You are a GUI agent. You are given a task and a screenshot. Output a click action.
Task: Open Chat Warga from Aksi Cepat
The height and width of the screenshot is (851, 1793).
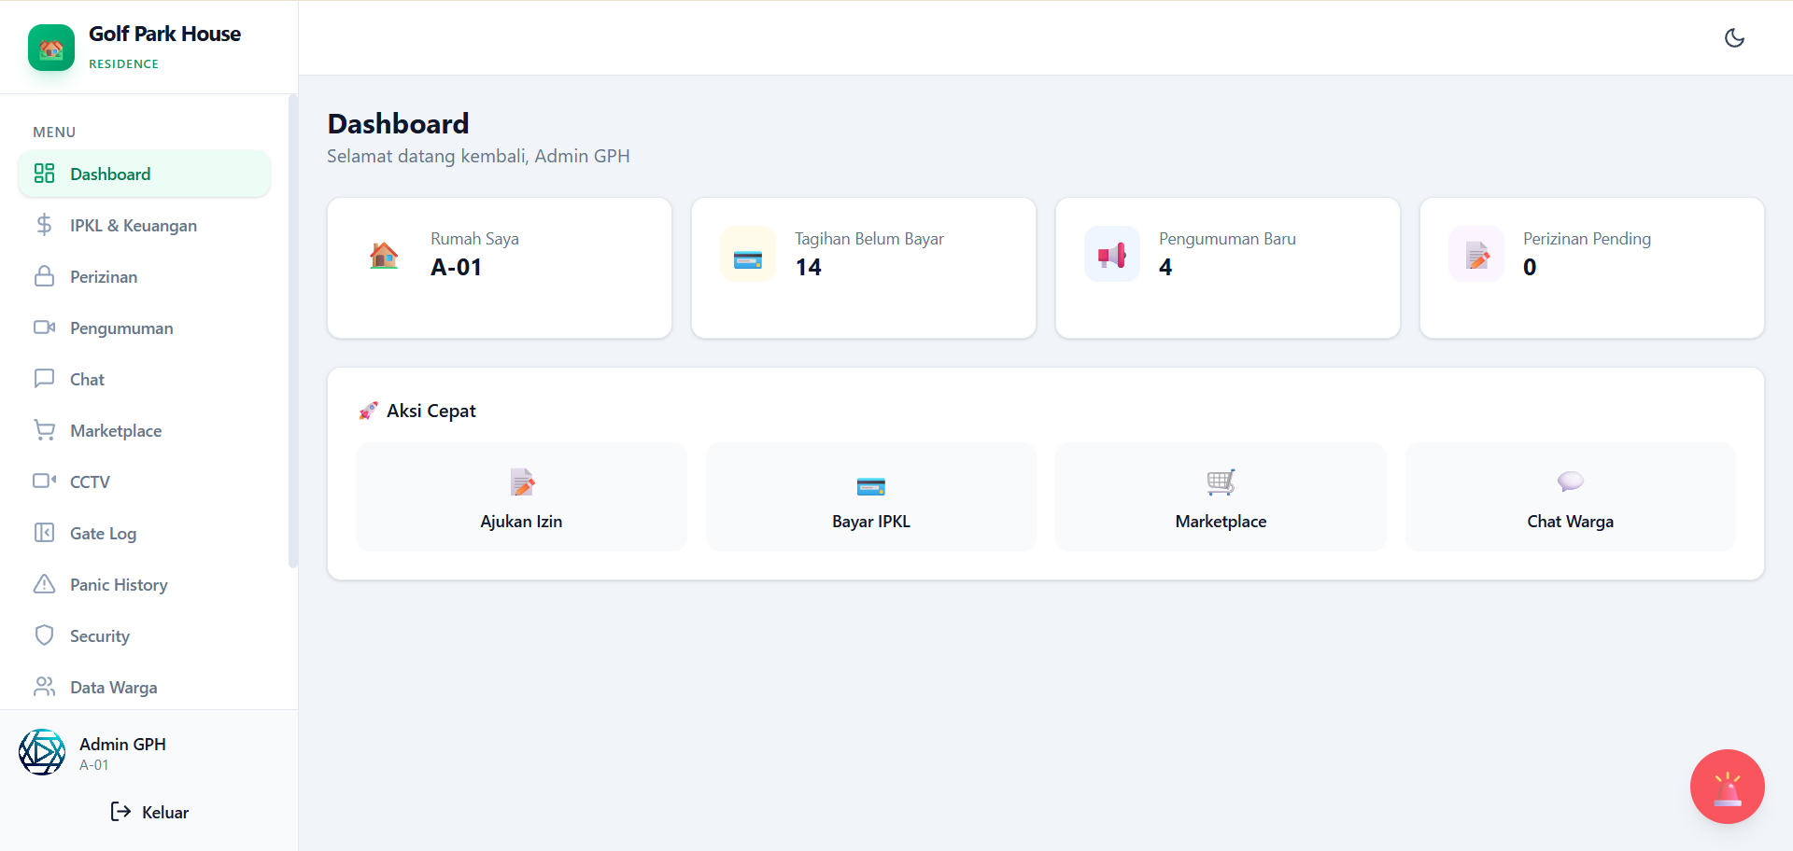[x=1570, y=496]
